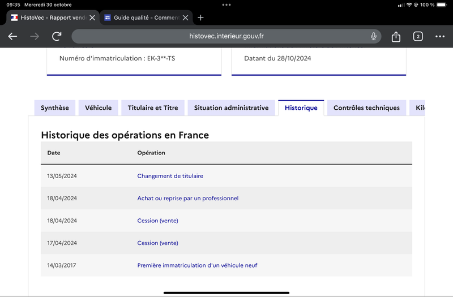Viewport: 453px width, 297px height.
Task: Click Historique des opérations en France heading
Action: (x=125, y=135)
